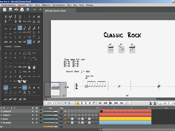The image size is (175, 131).
Task: Click the mezzo-forte (mf) dynamic icon
Action: tap(25, 42)
